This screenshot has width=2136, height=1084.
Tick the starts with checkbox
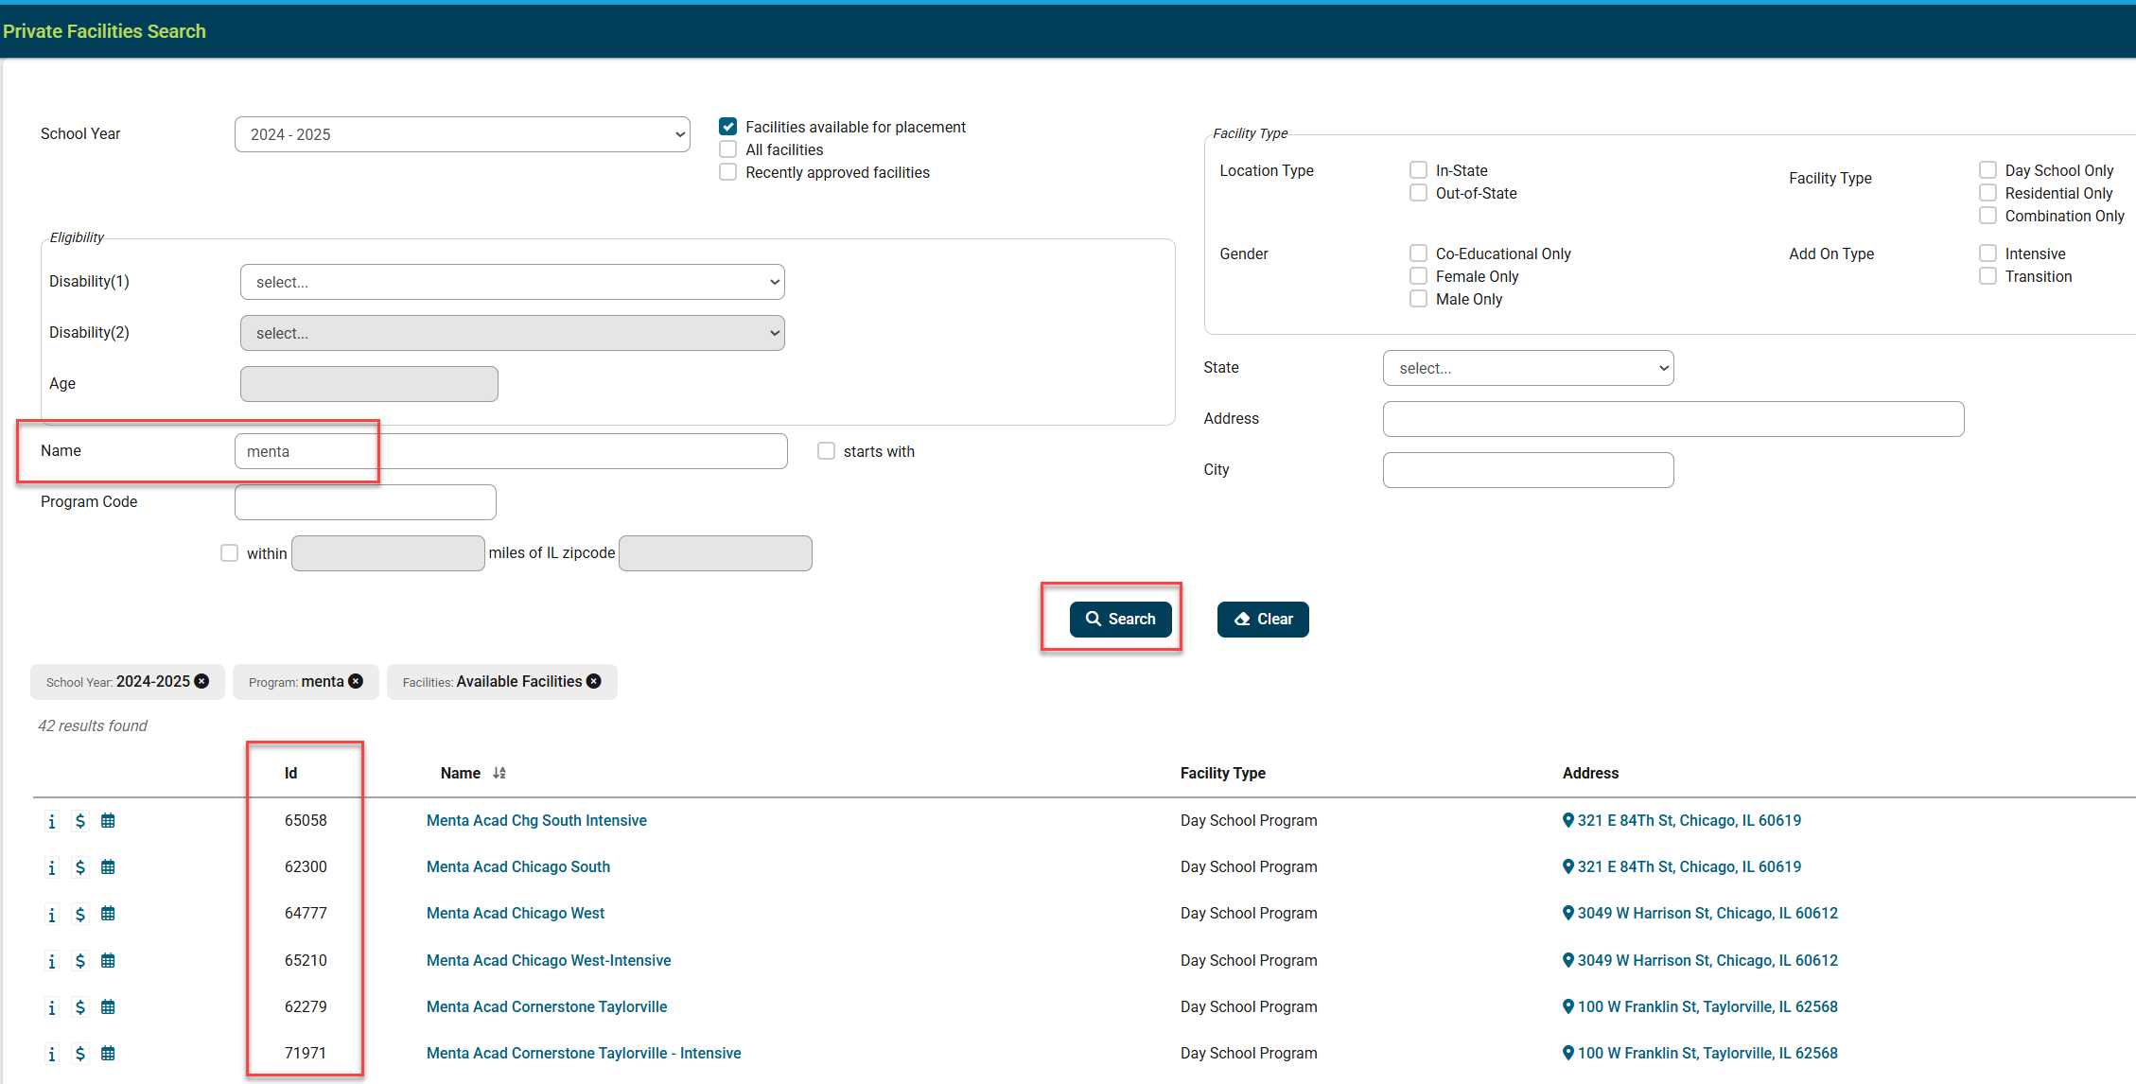827,451
